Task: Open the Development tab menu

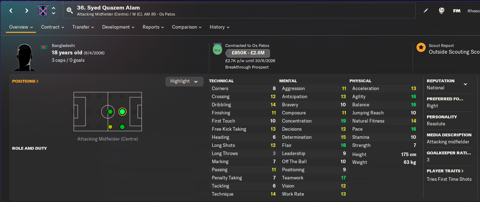Action: (x=118, y=27)
